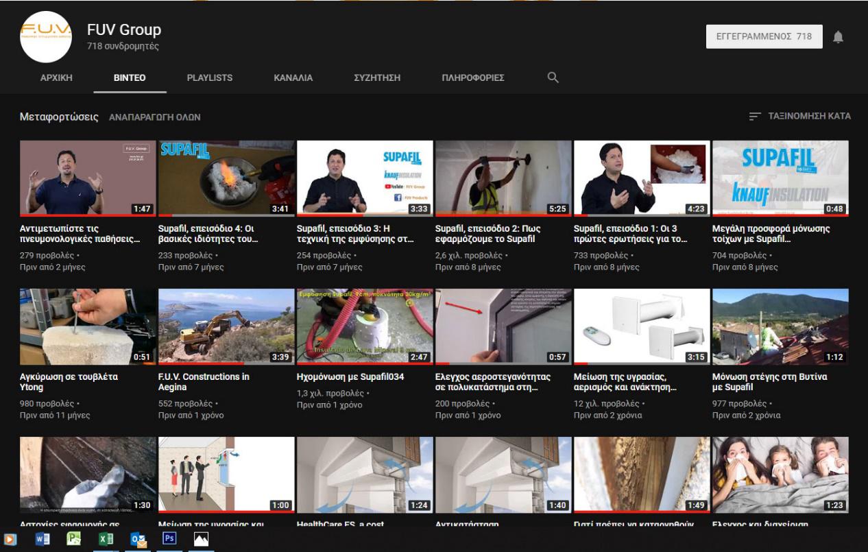The width and height of the screenshot is (868, 552).
Task: Open the photo viewer taskbar icon
Action: click(x=201, y=540)
